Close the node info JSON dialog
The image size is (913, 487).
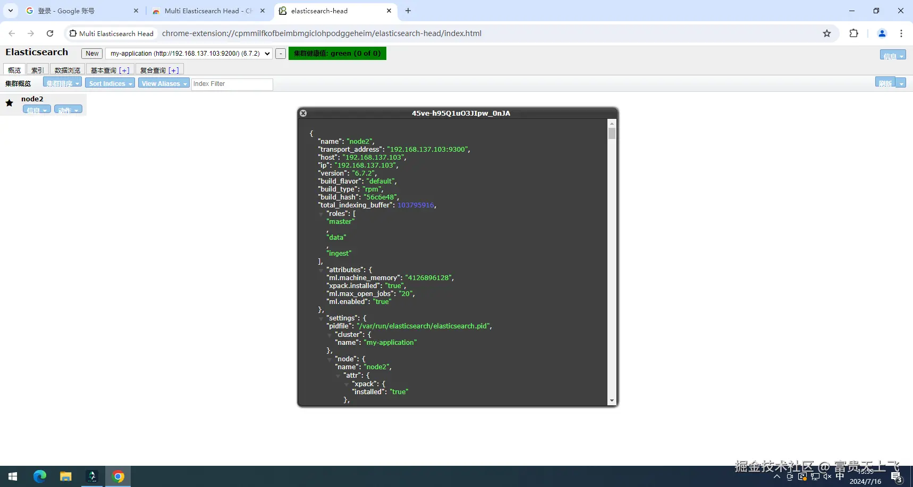point(303,113)
